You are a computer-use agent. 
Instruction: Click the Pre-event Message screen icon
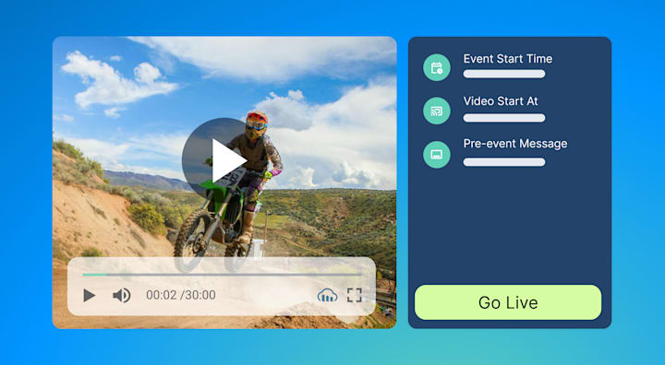[437, 155]
